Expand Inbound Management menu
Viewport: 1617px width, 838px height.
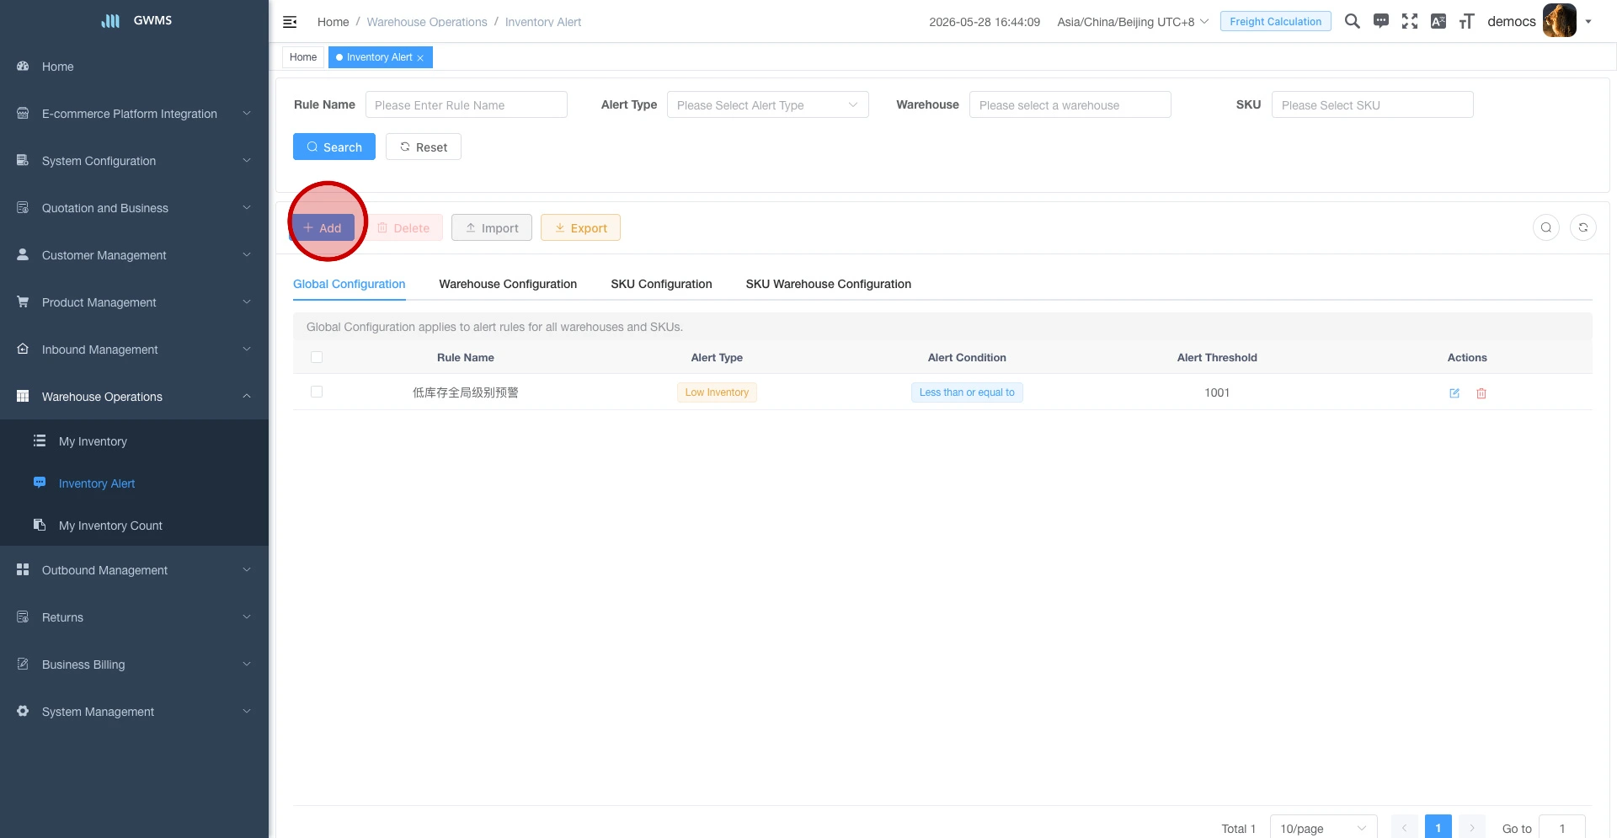[x=135, y=350]
